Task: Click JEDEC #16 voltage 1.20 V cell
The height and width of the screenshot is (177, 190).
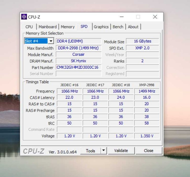Action: pyautogui.click(x=69, y=136)
